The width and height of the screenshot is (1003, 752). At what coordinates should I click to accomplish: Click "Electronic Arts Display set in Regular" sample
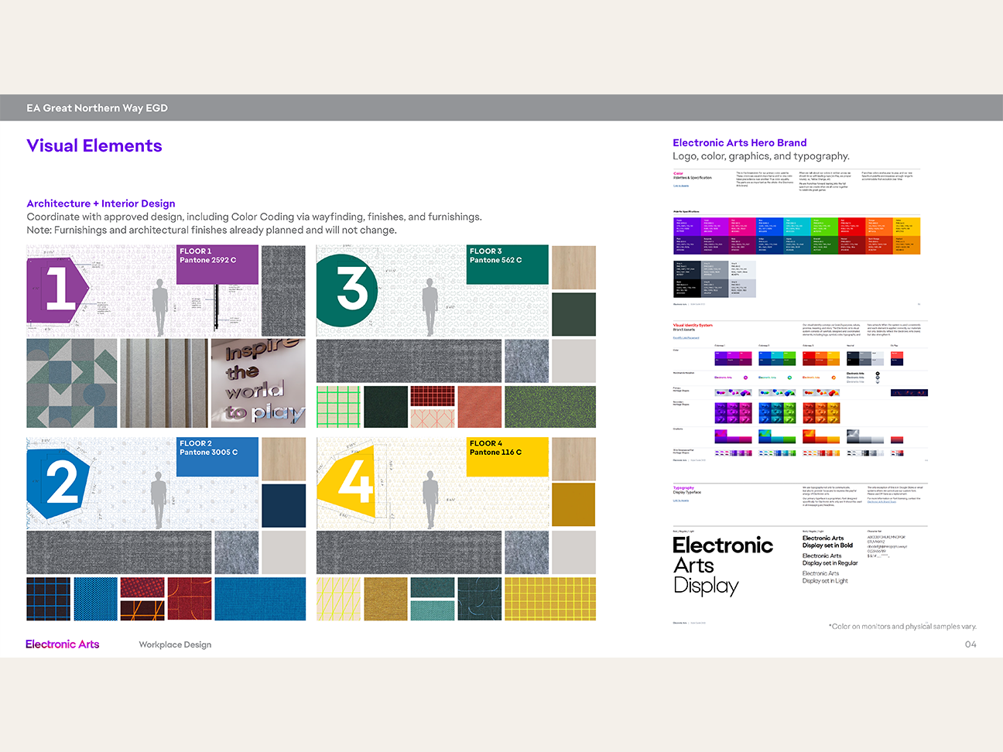(830, 559)
